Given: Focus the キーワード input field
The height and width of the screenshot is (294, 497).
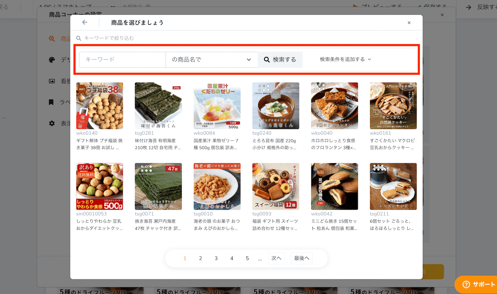Looking at the screenshot, I should (x=122, y=60).
